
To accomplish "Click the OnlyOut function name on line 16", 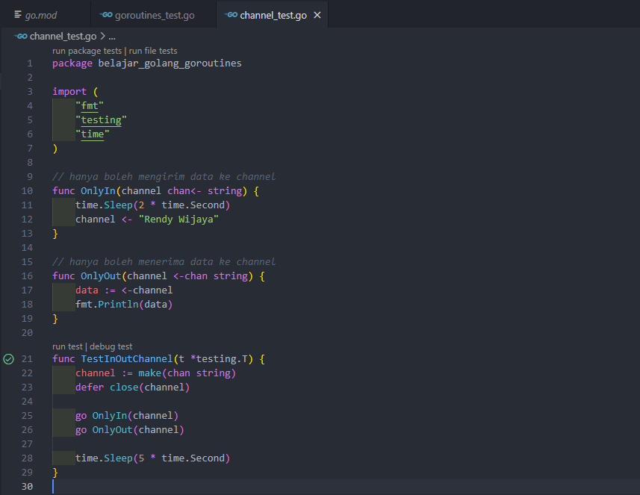I will (x=101, y=276).
